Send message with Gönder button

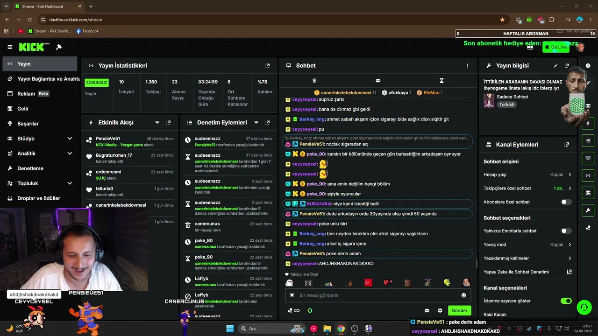pyautogui.click(x=459, y=310)
